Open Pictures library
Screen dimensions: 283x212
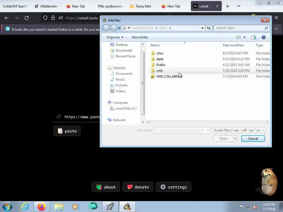click(122, 85)
